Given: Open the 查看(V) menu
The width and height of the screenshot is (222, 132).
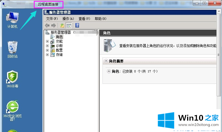Looking at the screenshot, I should (84, 19).
